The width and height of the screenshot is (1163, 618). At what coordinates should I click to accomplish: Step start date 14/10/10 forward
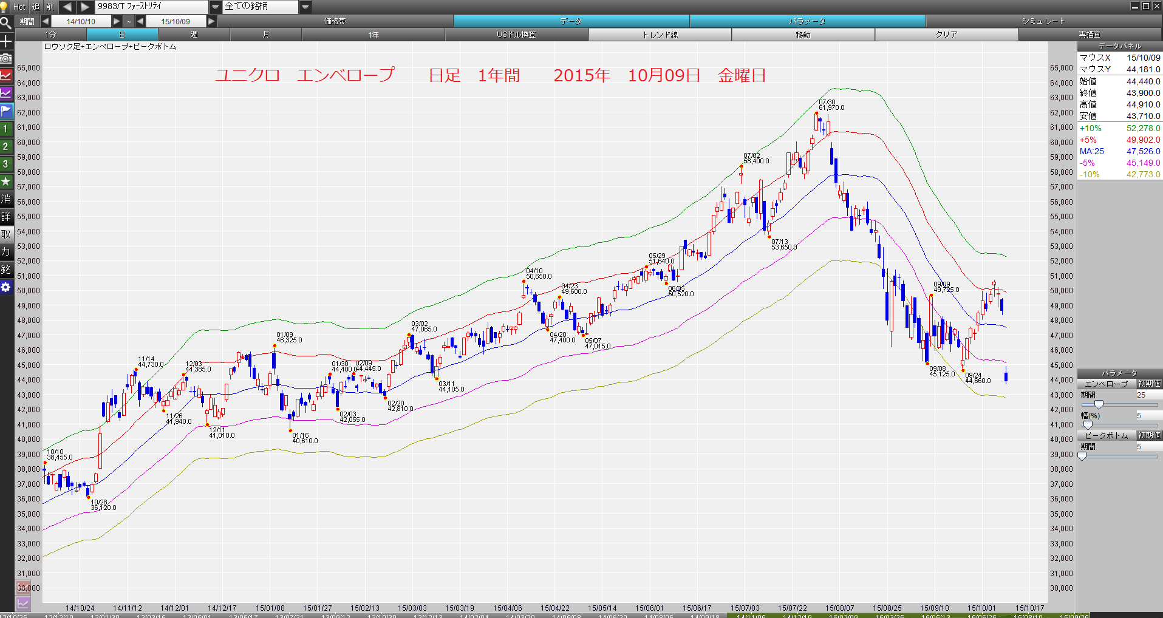click(x=117, y=21)
